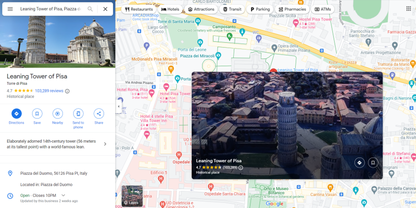Click the Leaning Tower of Pisa search field

click(50, 9)
